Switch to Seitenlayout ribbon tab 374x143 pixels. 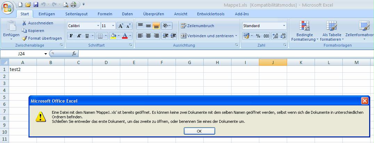[76, 14]
